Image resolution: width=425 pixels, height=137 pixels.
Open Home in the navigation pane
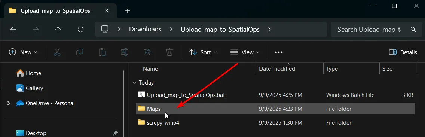[29, 73]
